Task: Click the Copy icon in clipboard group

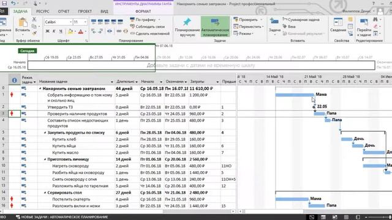Action: click(34, 26)
